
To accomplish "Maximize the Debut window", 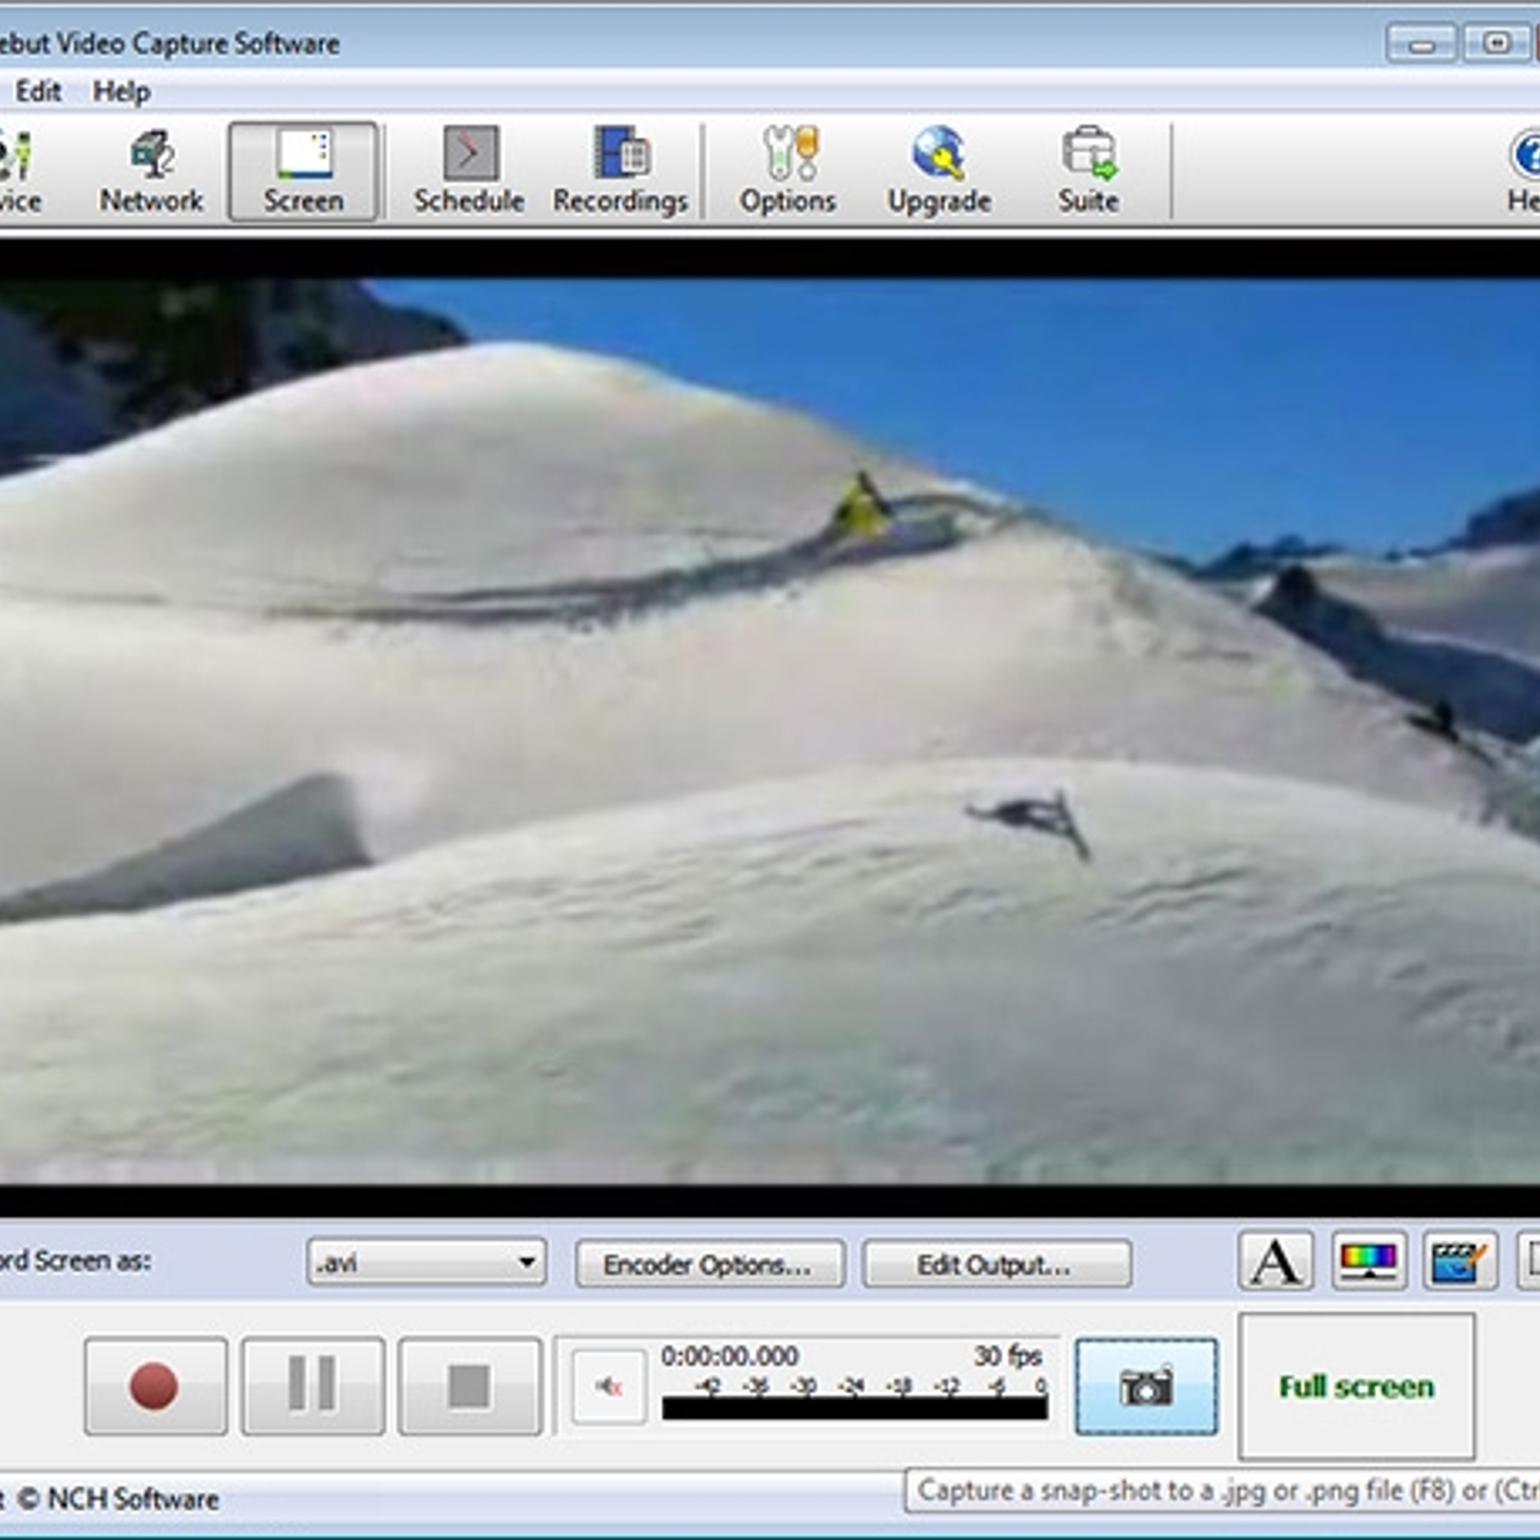I will (1497, 43).
